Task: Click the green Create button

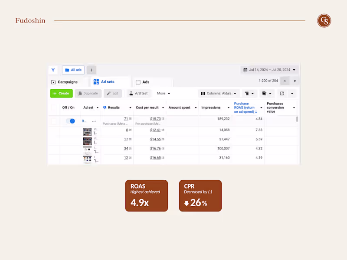Action: 61,94
